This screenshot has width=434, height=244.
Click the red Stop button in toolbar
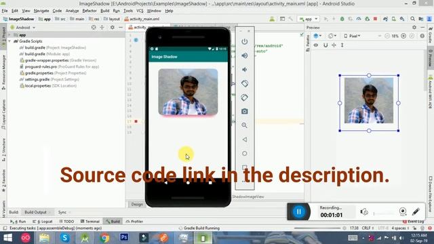pos(375,19)
